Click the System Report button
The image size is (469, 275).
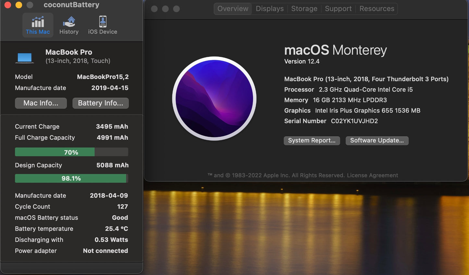tap(312, 140)
